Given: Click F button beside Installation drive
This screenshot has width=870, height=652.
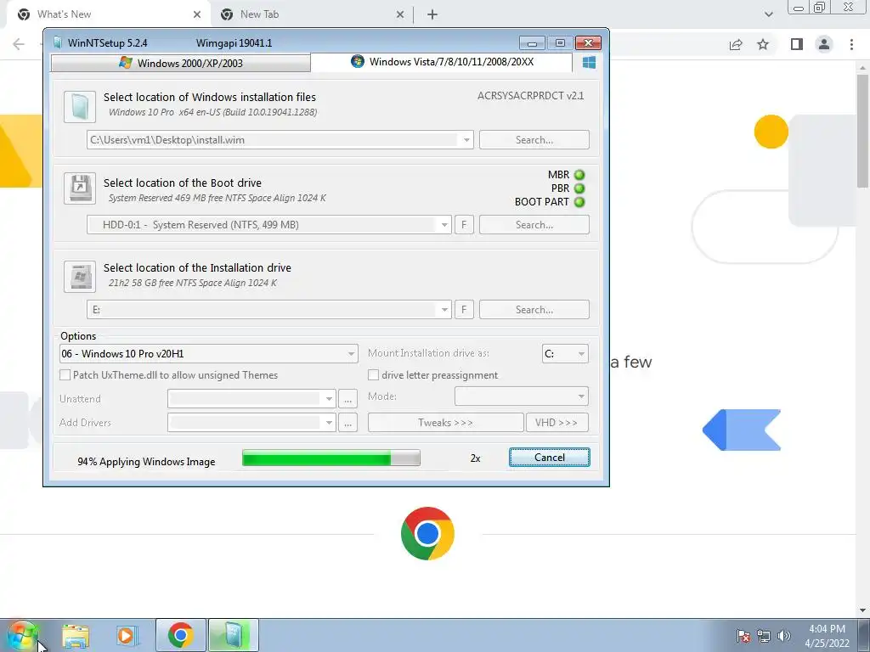Looking at the screenshot, I should point(464,309).
